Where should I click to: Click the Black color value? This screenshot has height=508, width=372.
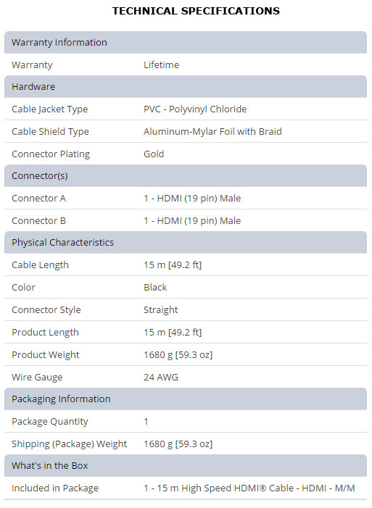click(155, 288)
